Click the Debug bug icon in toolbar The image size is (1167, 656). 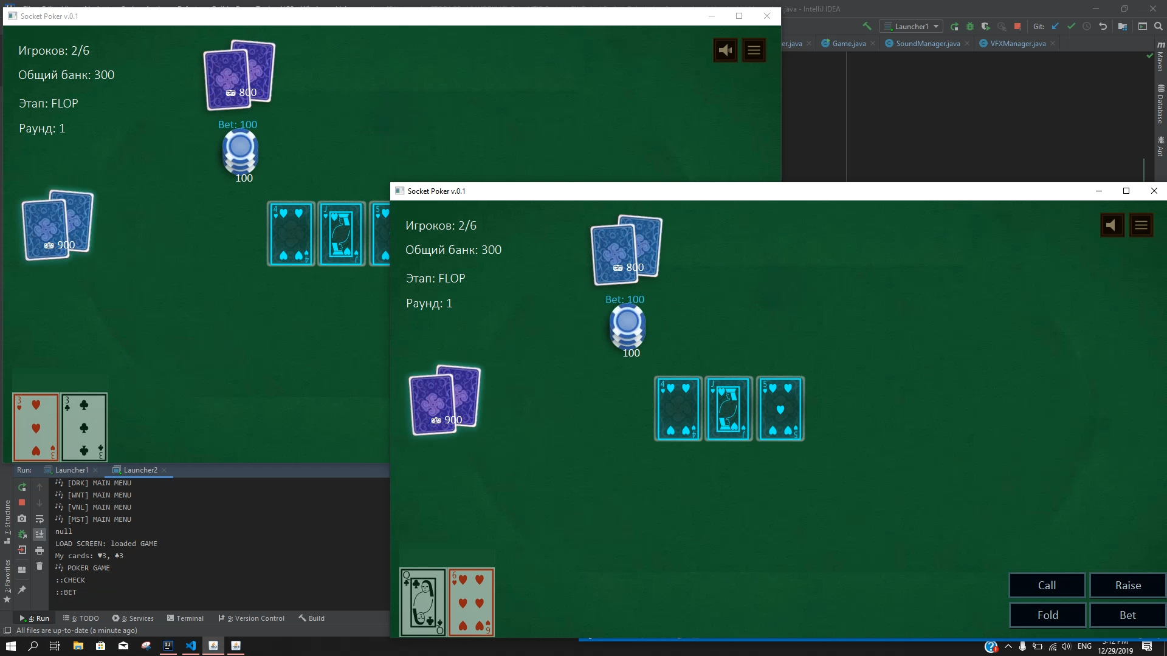pyautogui.click(x=970, y=26)
